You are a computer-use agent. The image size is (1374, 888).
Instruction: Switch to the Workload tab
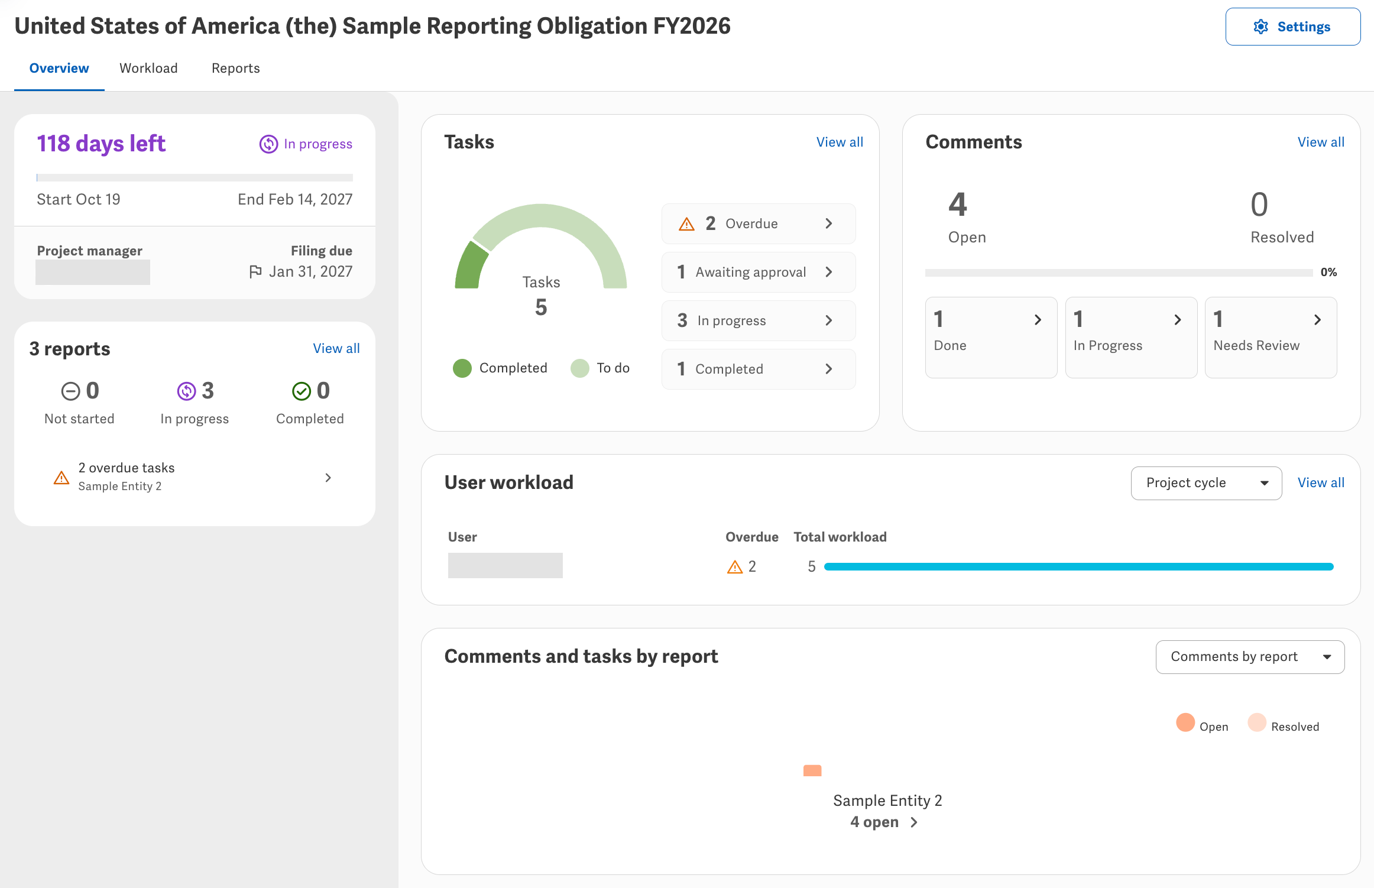[x=148, y=68]
